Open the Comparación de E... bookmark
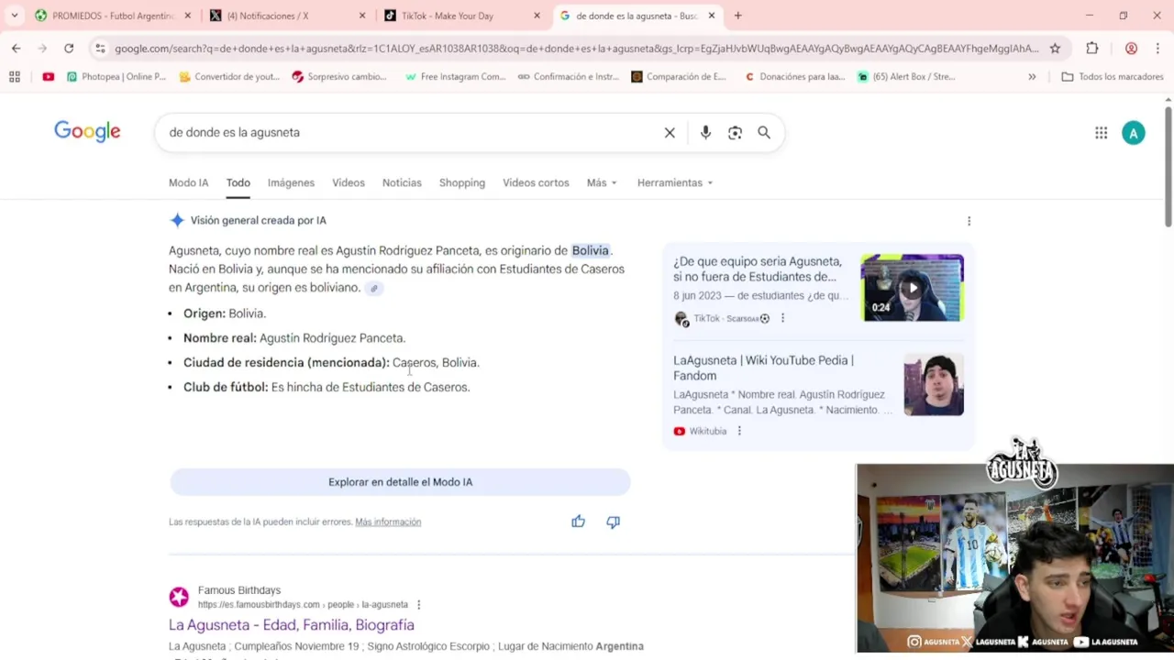 [x=679, y=77]
